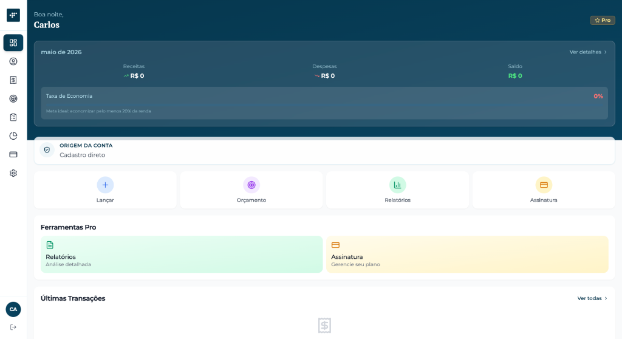
Task: Click the empty transactions receipt icon
Action: tap(324, 326)
